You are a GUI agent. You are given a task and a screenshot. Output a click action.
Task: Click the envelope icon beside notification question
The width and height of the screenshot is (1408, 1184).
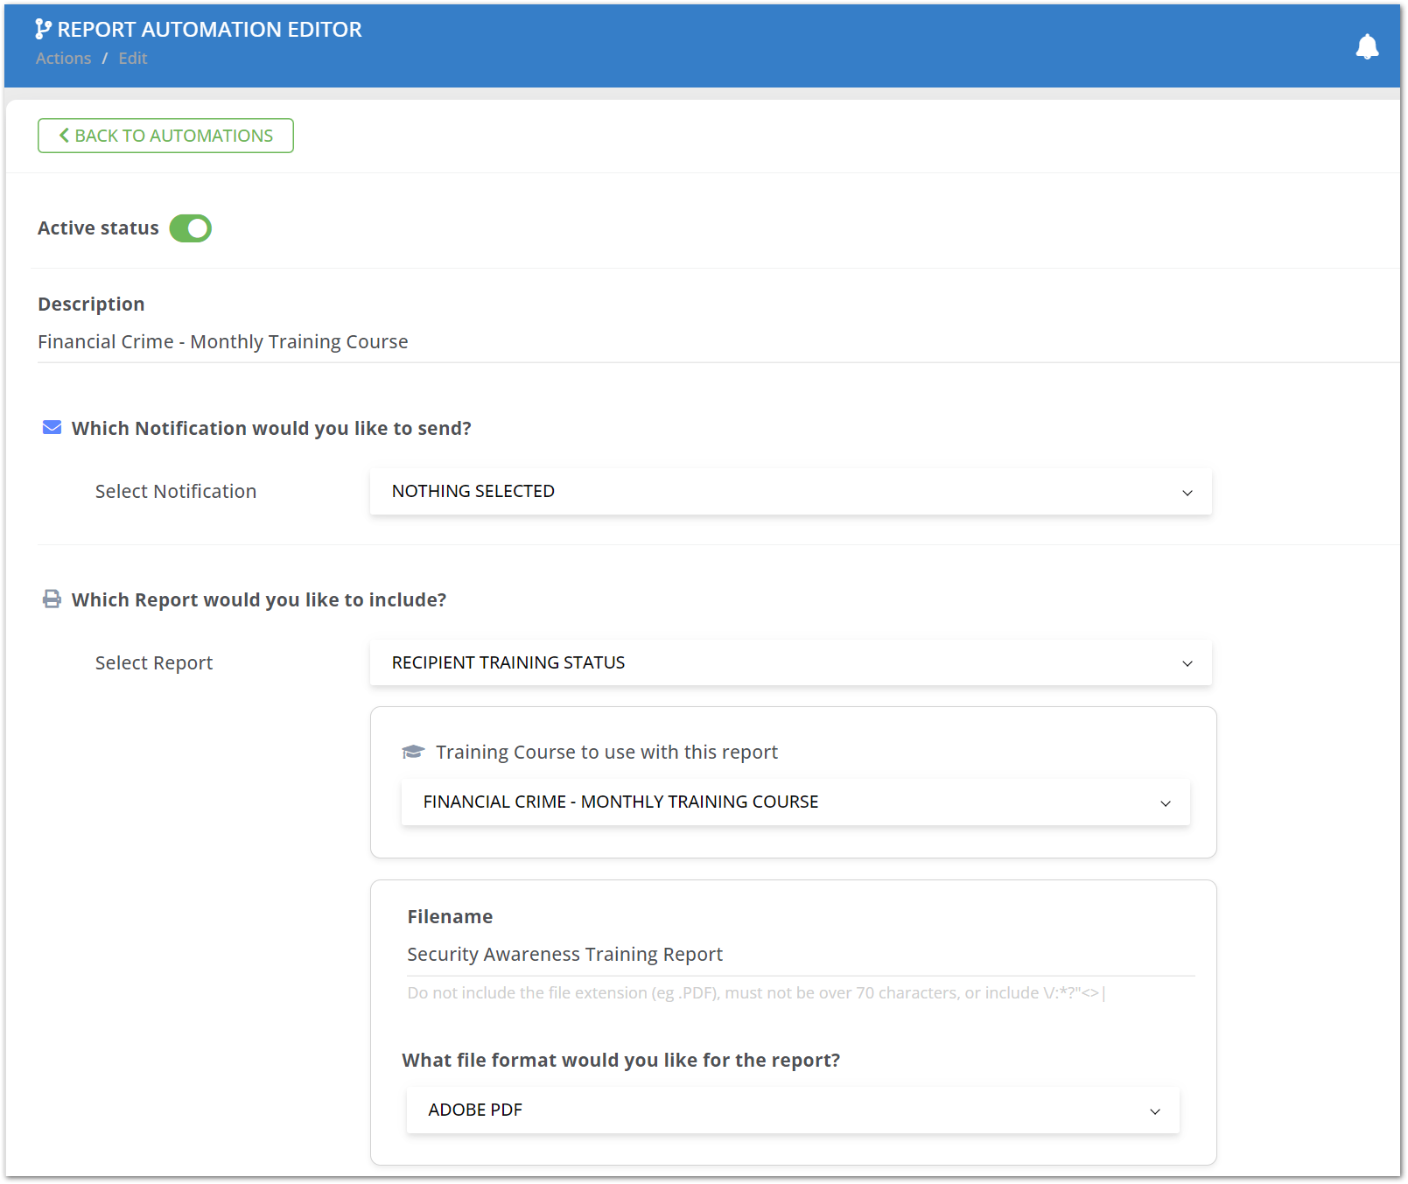coord(52,427)
